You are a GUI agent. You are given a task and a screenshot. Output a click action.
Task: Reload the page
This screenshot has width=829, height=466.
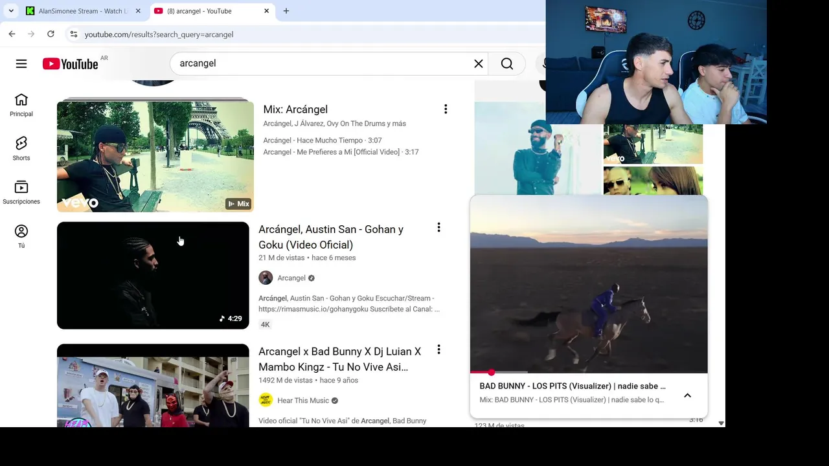[51, 34]
